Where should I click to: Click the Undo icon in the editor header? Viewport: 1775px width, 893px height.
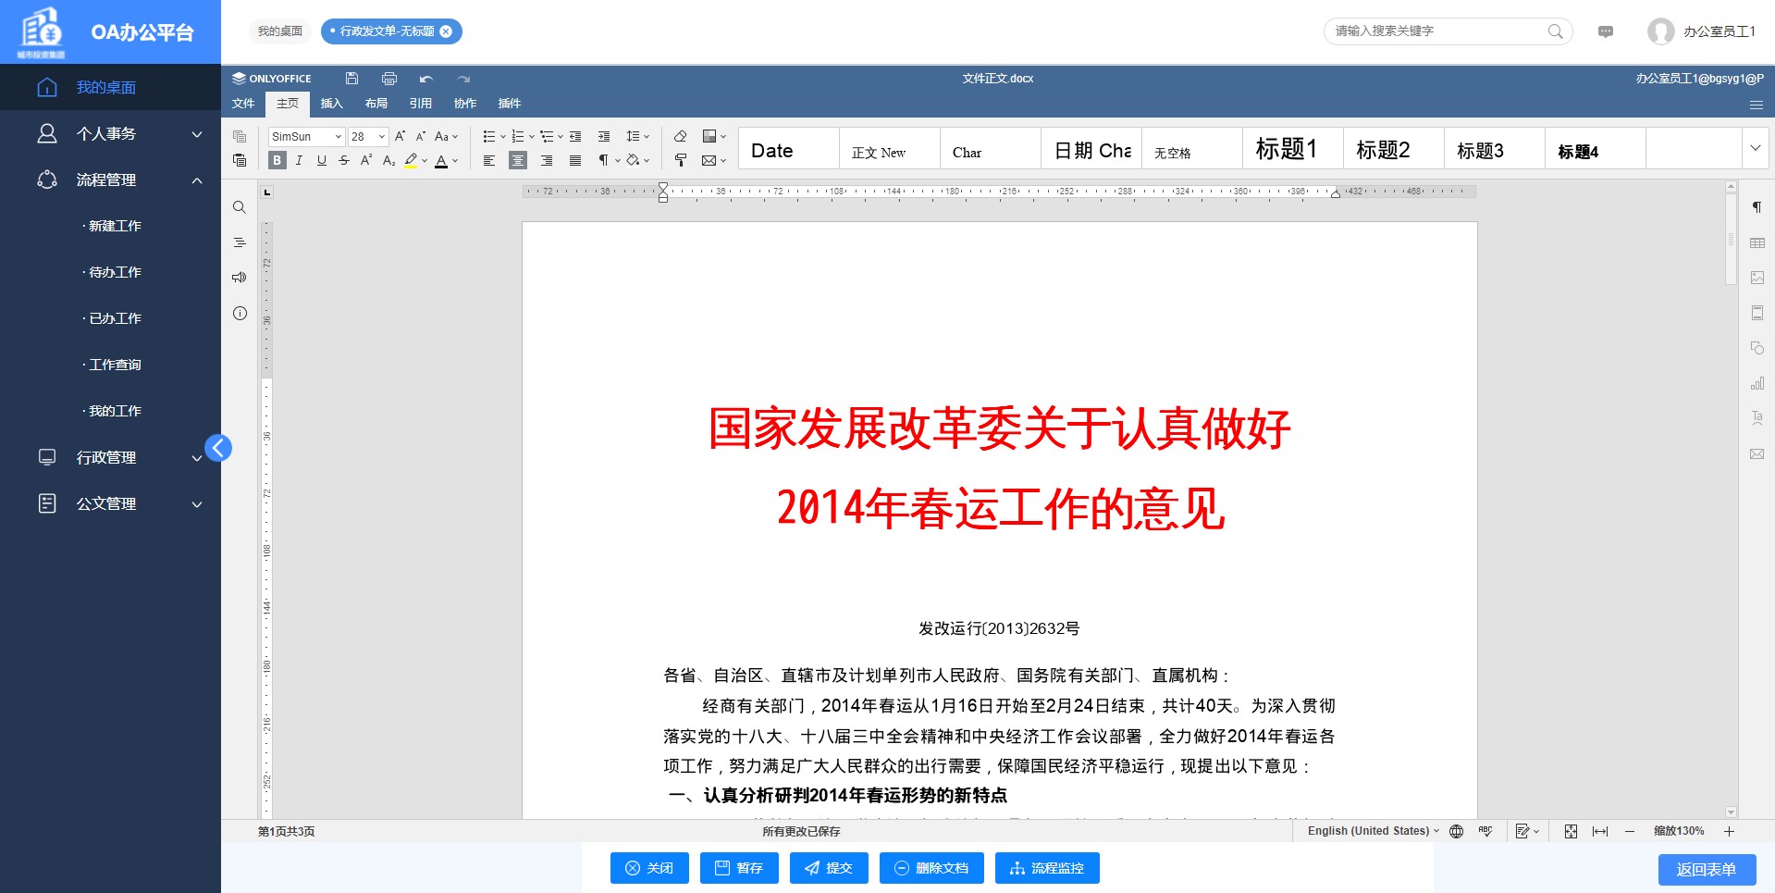pos(426,79)
